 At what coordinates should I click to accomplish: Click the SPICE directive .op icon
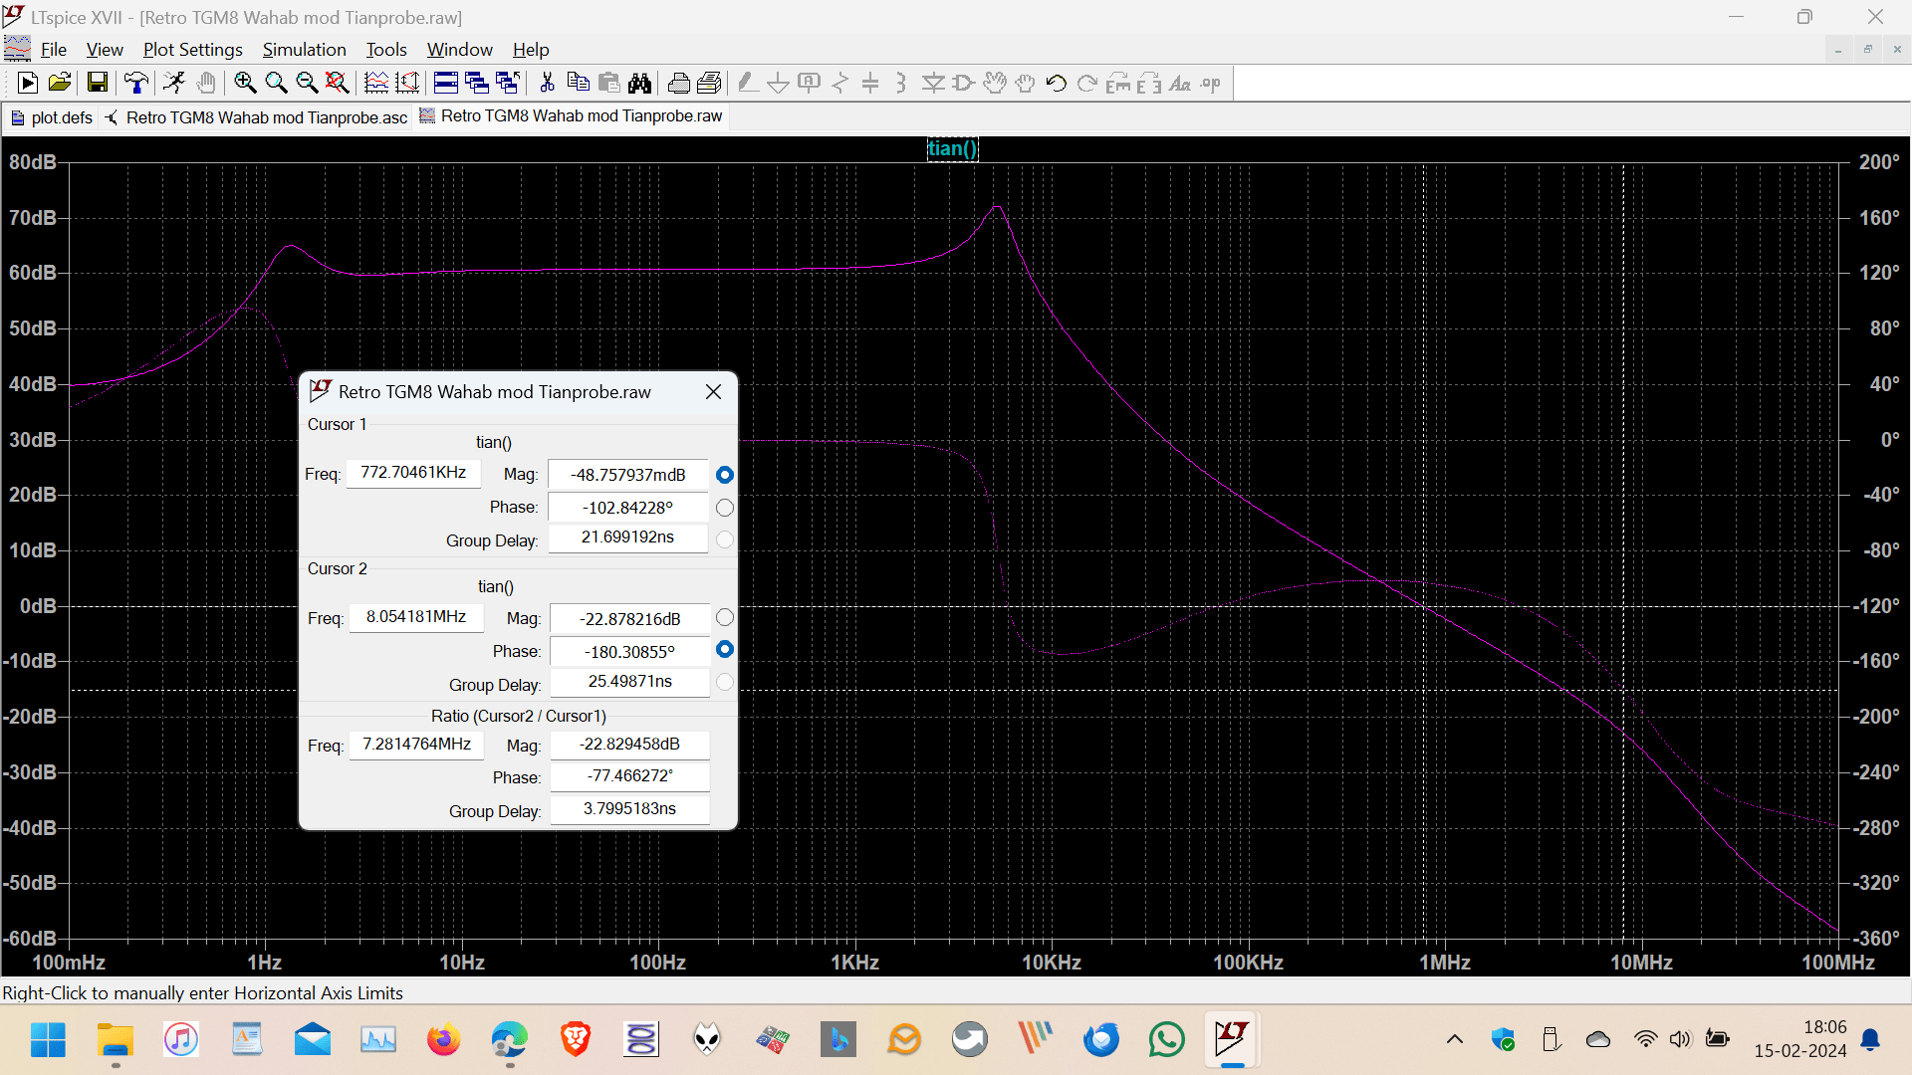pos(1211,84)
